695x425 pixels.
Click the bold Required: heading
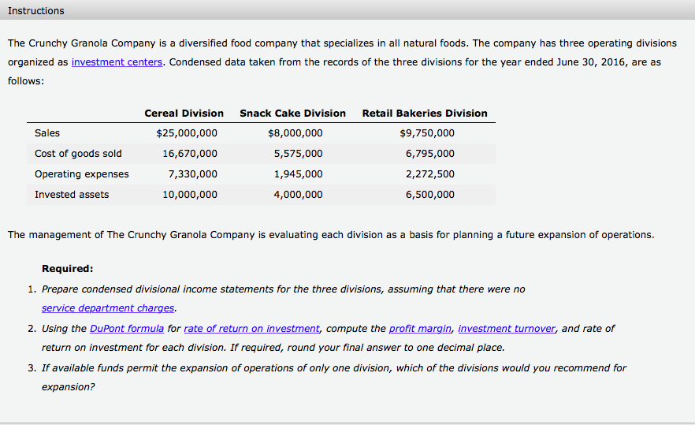pyautogui.click(x=68, y=268)
